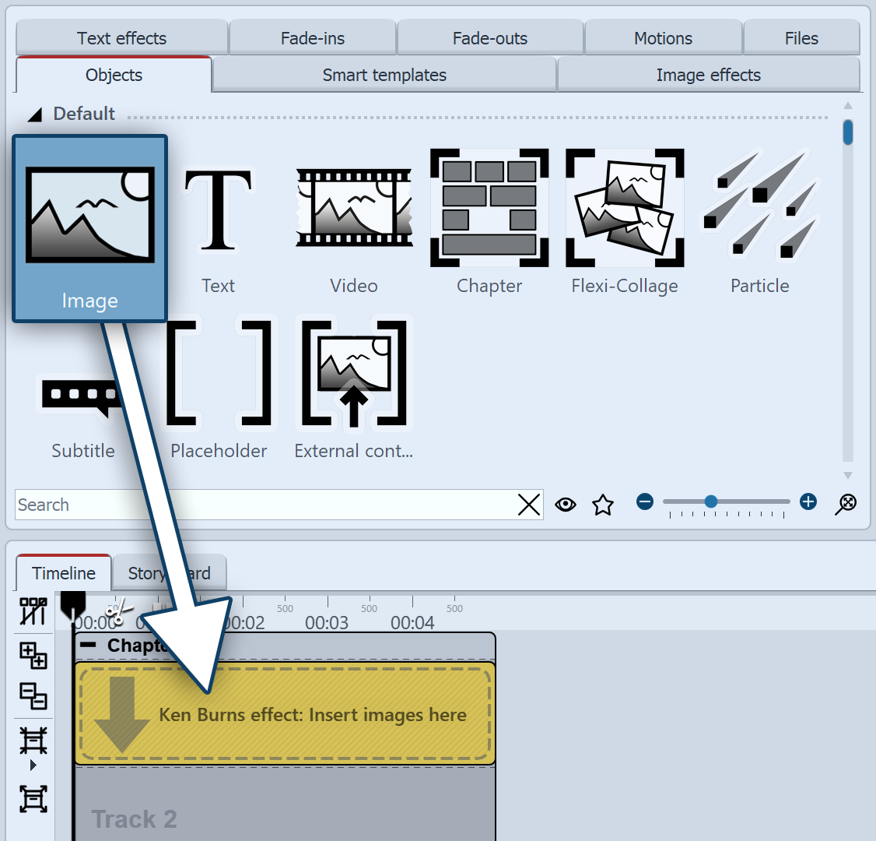Switch to the Smart templates tab
Image resolution: width=876 pixels, height=841 pixels.
coord(384,76)
